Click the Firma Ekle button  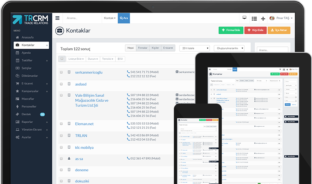[231, 30]
